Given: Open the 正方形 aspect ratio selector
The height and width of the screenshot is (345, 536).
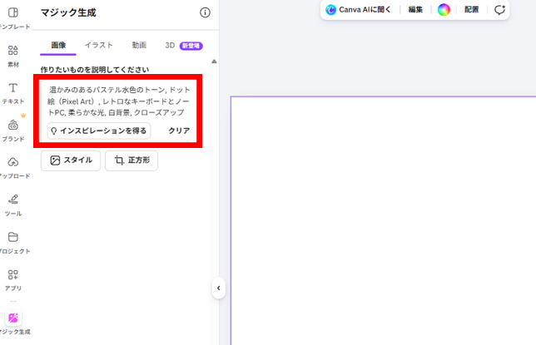Looking at the screenshot, I should click(132, 160).
